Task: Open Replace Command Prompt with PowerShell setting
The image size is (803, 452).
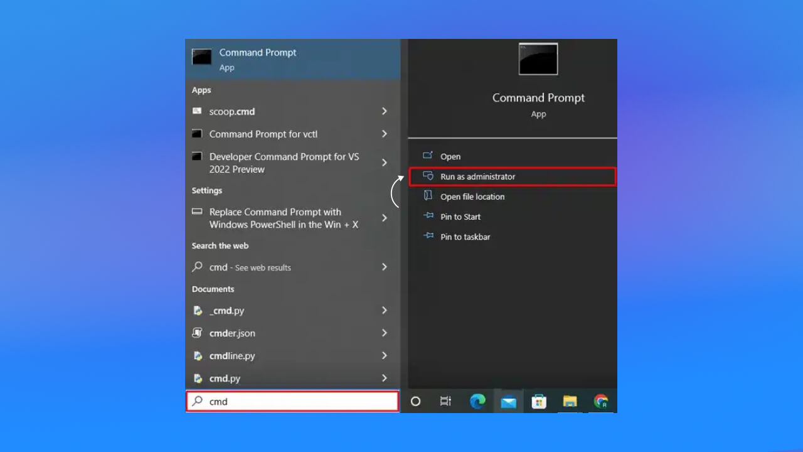Action: [x=292, y=218]
